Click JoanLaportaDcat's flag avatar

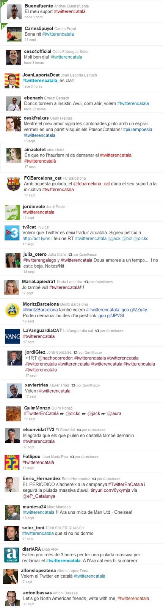(12, 81)
